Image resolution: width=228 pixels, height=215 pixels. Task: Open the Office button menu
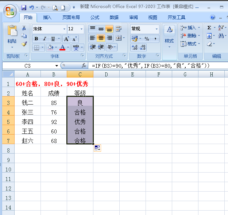click(10, 11)
